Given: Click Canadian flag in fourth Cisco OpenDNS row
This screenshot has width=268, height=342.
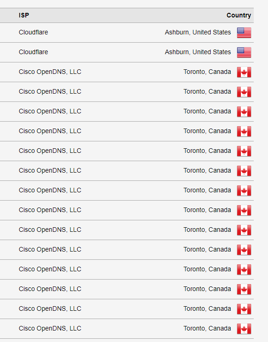Looking at the screenshot, I should 244,131.
